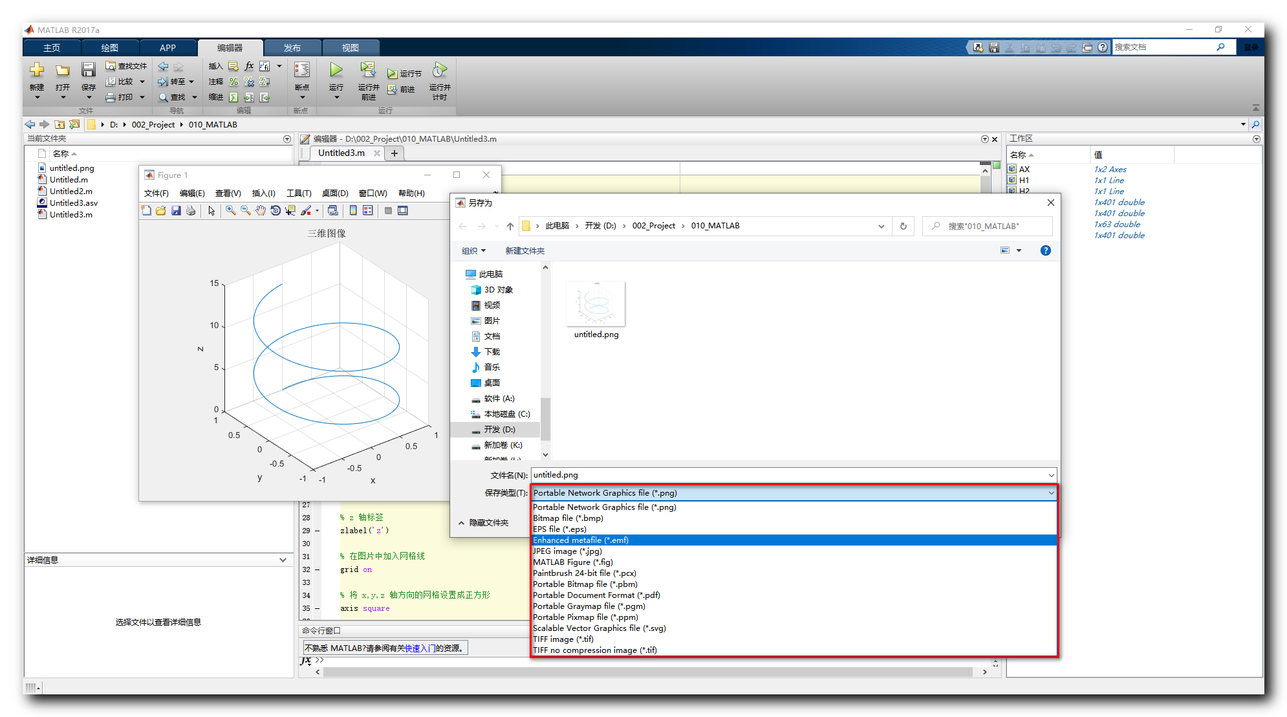Screen dimensions: 1287x717
Task: Click the Breakpoints icon in the ribbon
Action: 301,70
